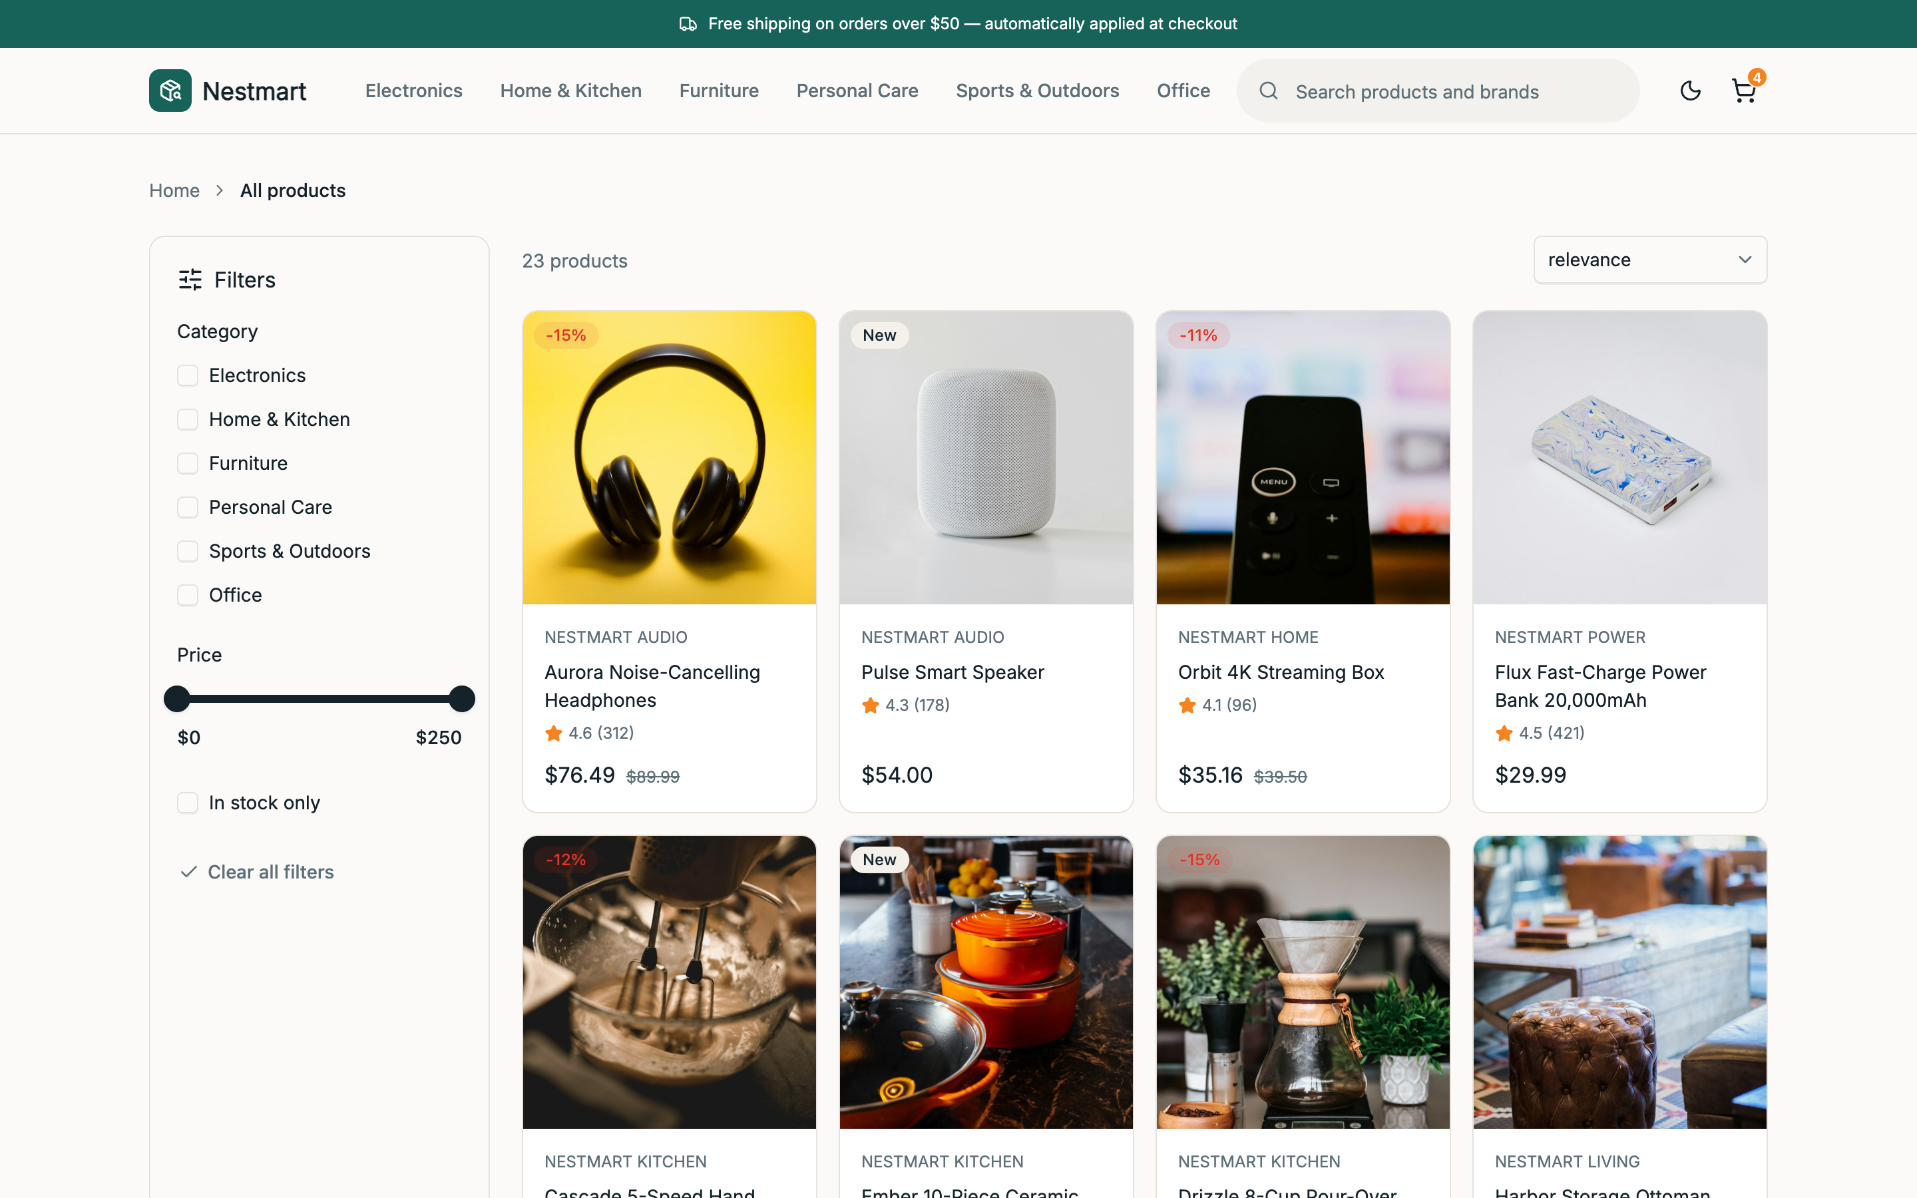Click the yellow headphones product image
Image resolution: width=1917 pixels, height=1198 pixels.
pos(670,458)
